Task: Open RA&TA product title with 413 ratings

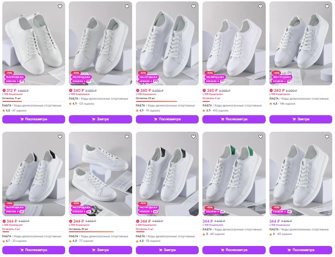Action: [x=232, y=105]
